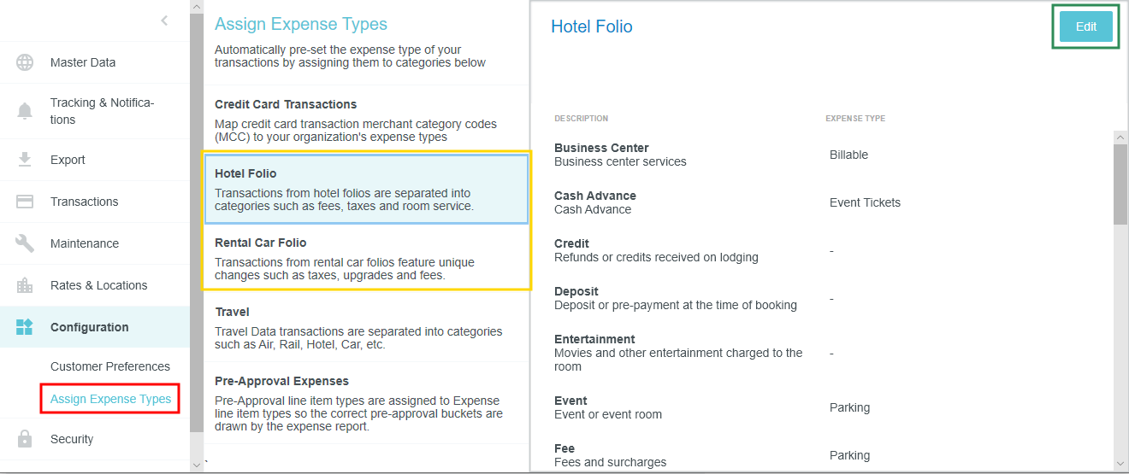Click the Hotel Folio table scrollbar thumb
Image resolution: width=1129 pixels, height=474 pixels.
click(x=1120, y=184)
